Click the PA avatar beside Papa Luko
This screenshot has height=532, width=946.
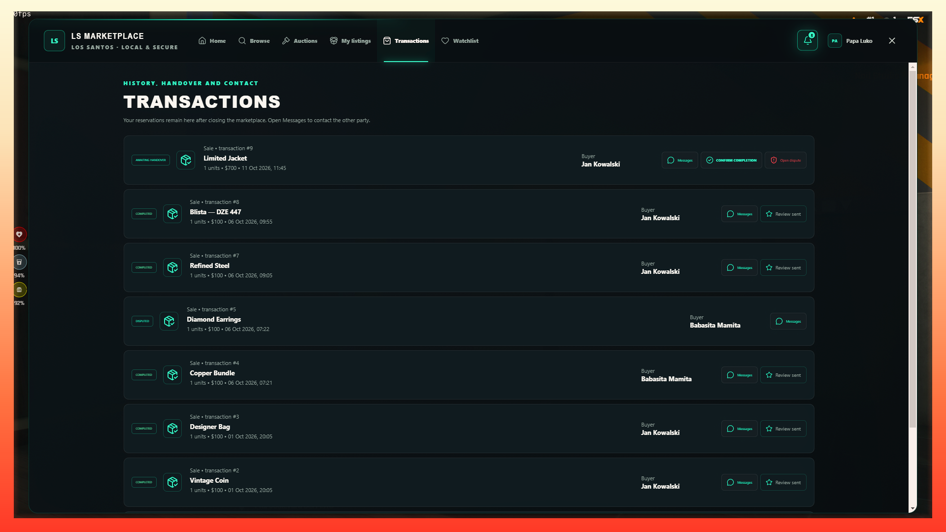[835, 41]
